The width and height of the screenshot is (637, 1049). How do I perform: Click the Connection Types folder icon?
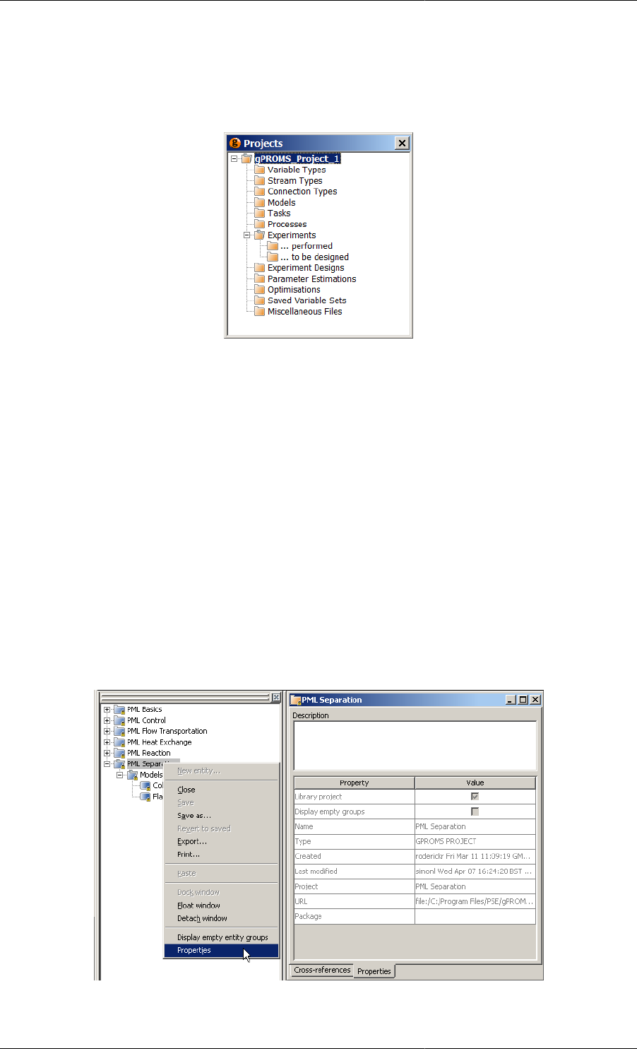click(260, 192)
